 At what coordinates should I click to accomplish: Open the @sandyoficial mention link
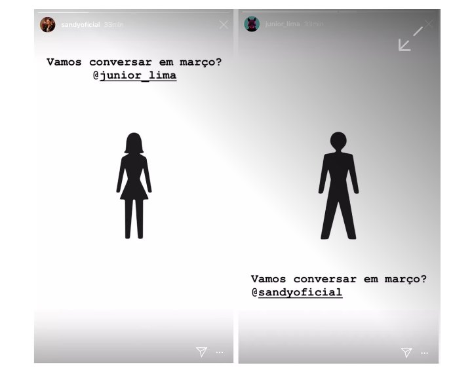click(x=297, y=292)
